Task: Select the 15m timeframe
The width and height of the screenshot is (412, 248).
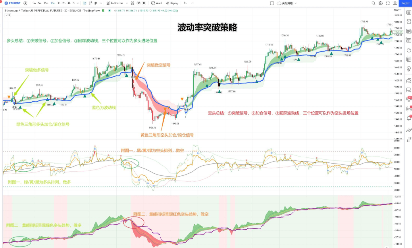Action: tap(46, 3)
